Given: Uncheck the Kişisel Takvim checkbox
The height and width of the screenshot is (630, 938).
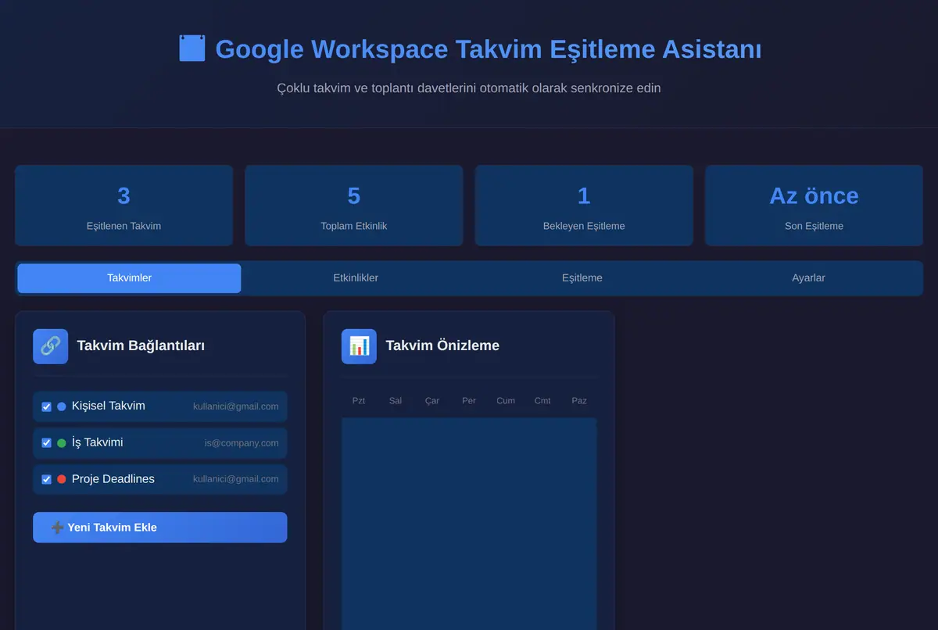Looking at the screenshot, I should tap(46, 406).
